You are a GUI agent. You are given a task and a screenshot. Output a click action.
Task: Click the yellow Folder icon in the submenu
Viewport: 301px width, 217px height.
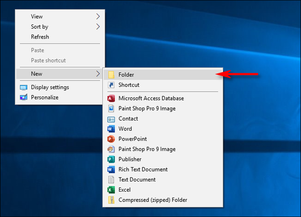pyautogui.click(x=111, y=74)
